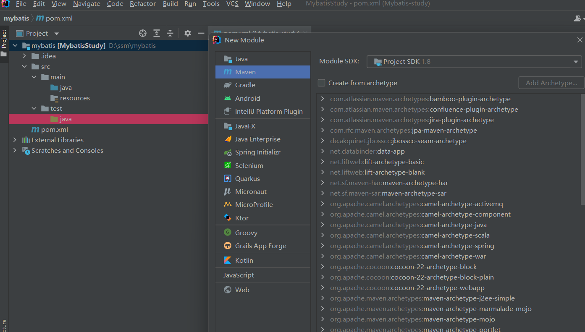The width and height of the screenshot is (585, 332).
Task: Collapse the main folder
Action: click(34, 77)
